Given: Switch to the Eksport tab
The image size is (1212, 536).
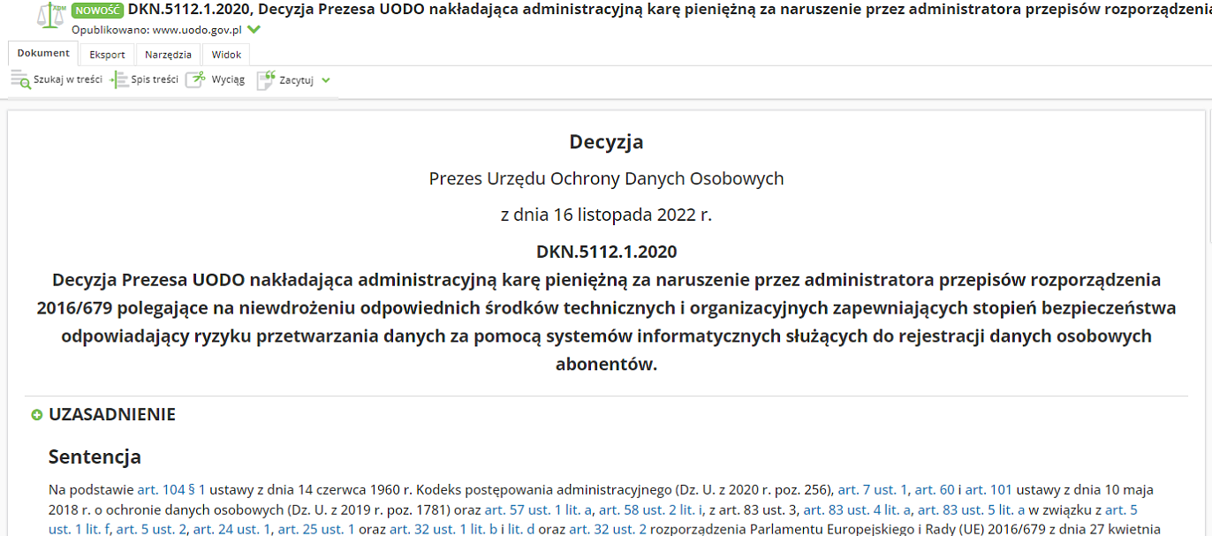Looking at the screenshot, I should click(107, 55).
